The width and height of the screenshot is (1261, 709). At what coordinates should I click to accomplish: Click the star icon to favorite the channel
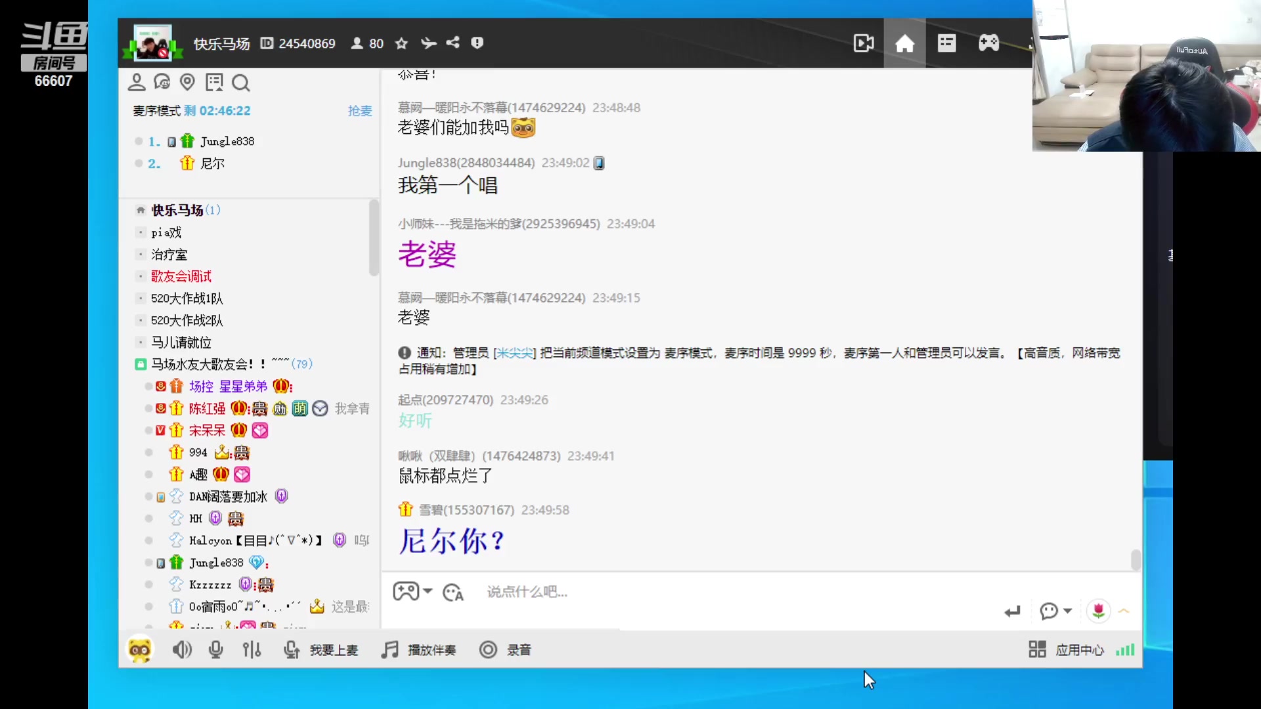(x=401, y=43)
